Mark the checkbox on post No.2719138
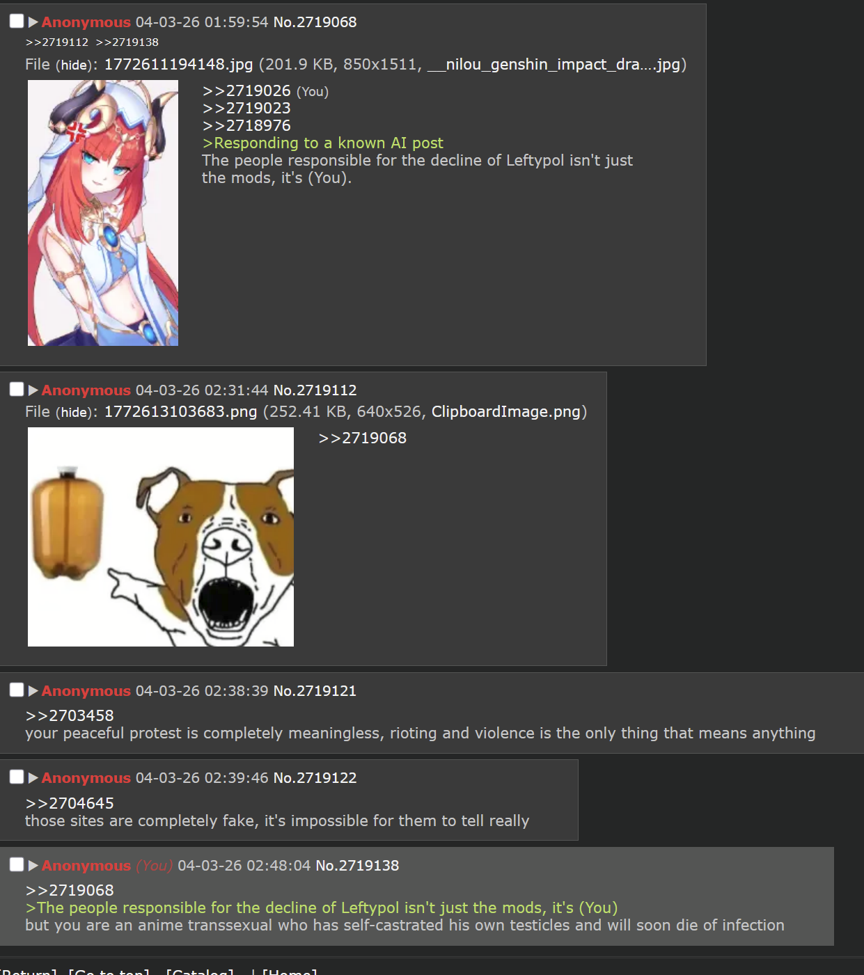864x975 pixels. pos(17,864)
